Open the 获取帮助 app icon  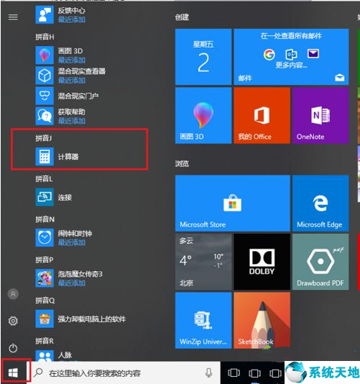point(45,116)
